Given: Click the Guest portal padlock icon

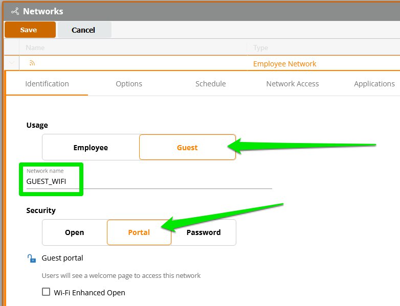Looking at the screenshot, I should 31,258.
